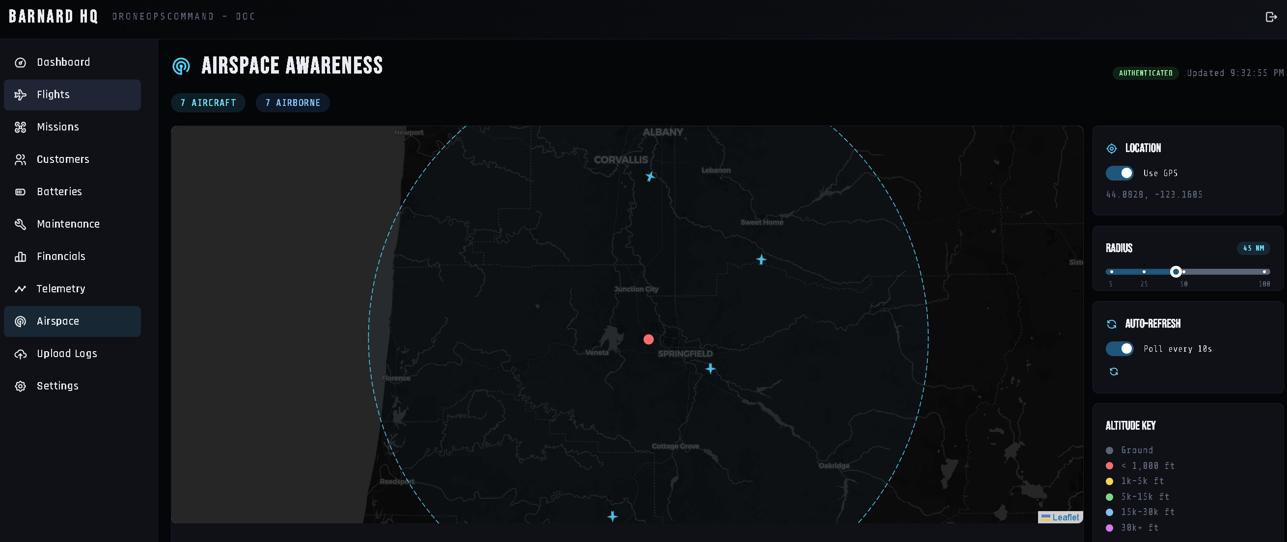Set radius slider to the 25 mark
The height and width of the screenshot is (542, 1287).
click(x=1144, y=272)
